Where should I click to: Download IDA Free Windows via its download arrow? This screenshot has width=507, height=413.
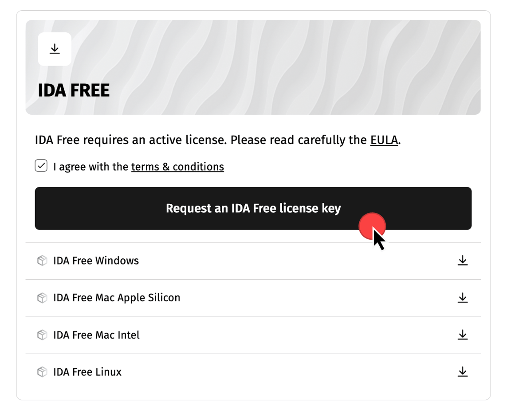(x=462, y=261)
